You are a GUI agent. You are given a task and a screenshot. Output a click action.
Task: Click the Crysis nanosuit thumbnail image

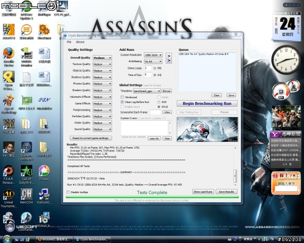207,129
